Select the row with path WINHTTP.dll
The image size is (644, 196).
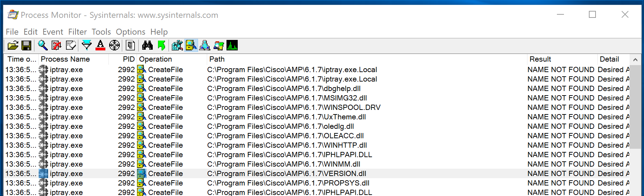tap(317, 145)
